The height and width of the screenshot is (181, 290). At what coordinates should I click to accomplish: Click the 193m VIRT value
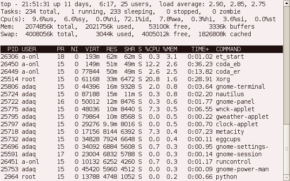coord(93,57)
